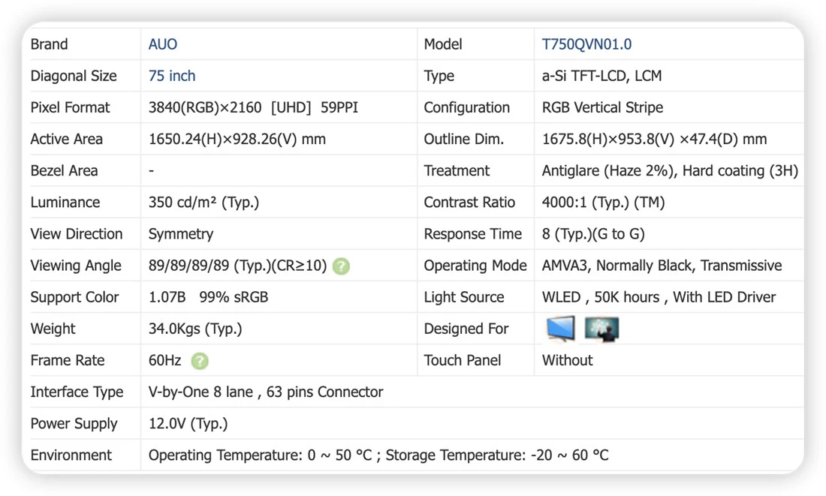The height and width of the screenshot is (496, 826).
Task: Click the Contrast Ratio label
Action: (469, 202)
